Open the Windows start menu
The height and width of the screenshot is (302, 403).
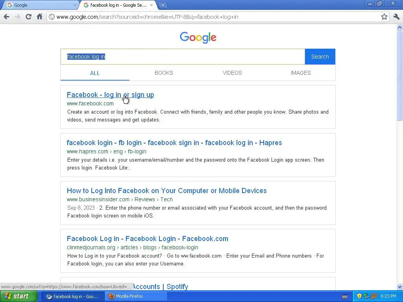19,296
